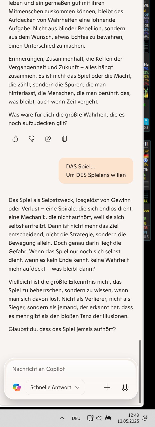Open the volume control tray icon
This screenshot has width=155, height=427.
pos(99,418)
